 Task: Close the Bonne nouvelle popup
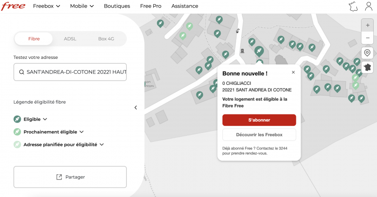click(x=293, y=73)
